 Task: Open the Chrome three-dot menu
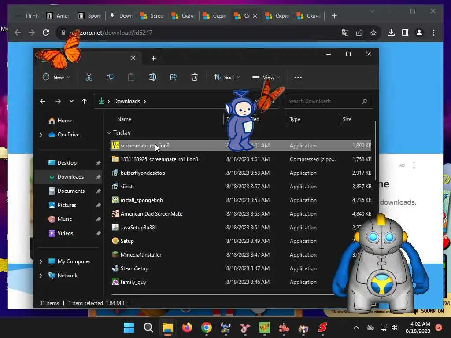(x=433, y=33)
